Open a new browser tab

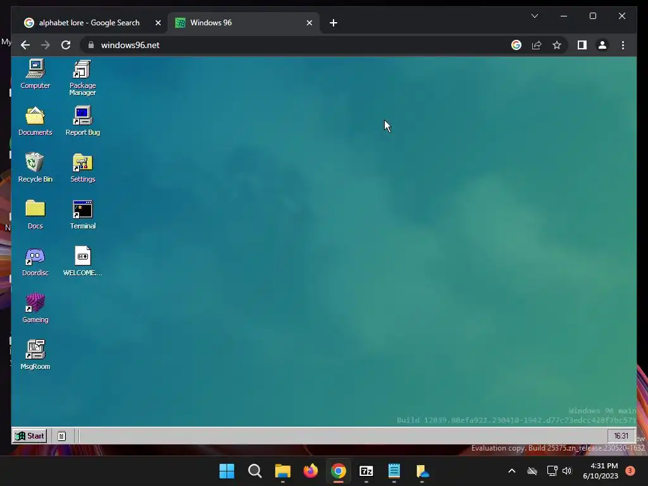[x=333, y=23]
